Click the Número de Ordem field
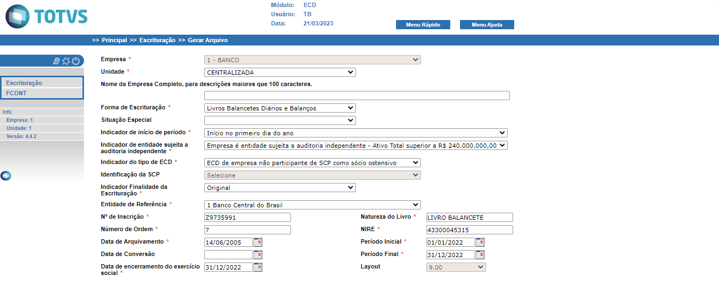 [x=248, y=229]
